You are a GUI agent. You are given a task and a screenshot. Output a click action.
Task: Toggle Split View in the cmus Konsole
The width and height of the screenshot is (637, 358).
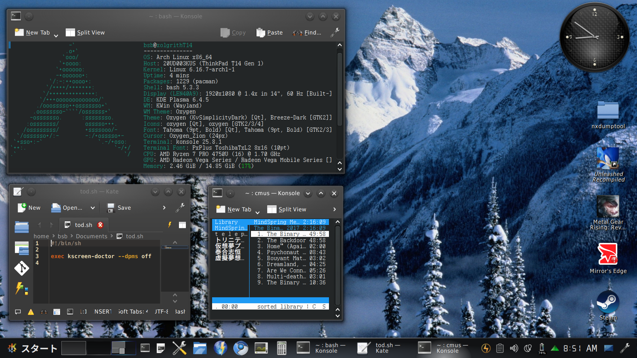(287, 209)
